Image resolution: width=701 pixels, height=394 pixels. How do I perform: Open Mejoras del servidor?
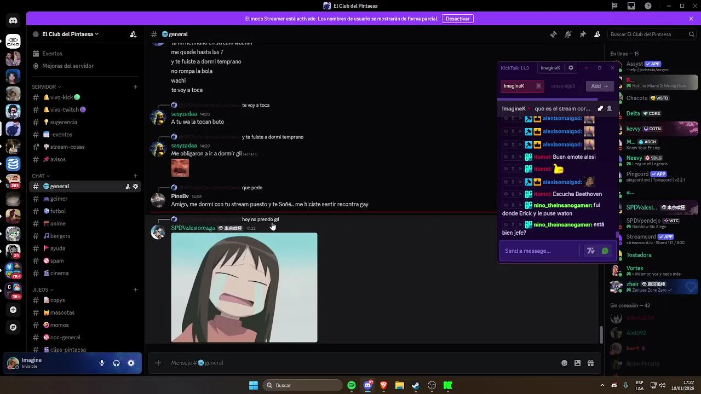click(85, 66)
